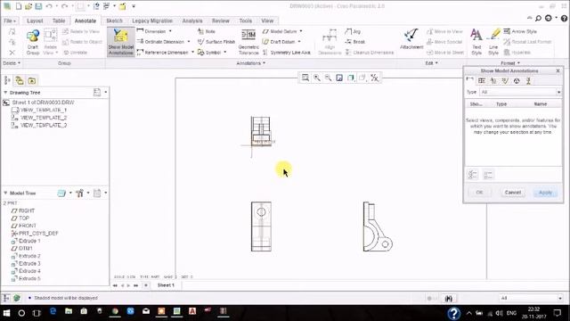Switch to geometric tolerances tab in dialog
Screen dimensions: 570x321
coord(482,80)
